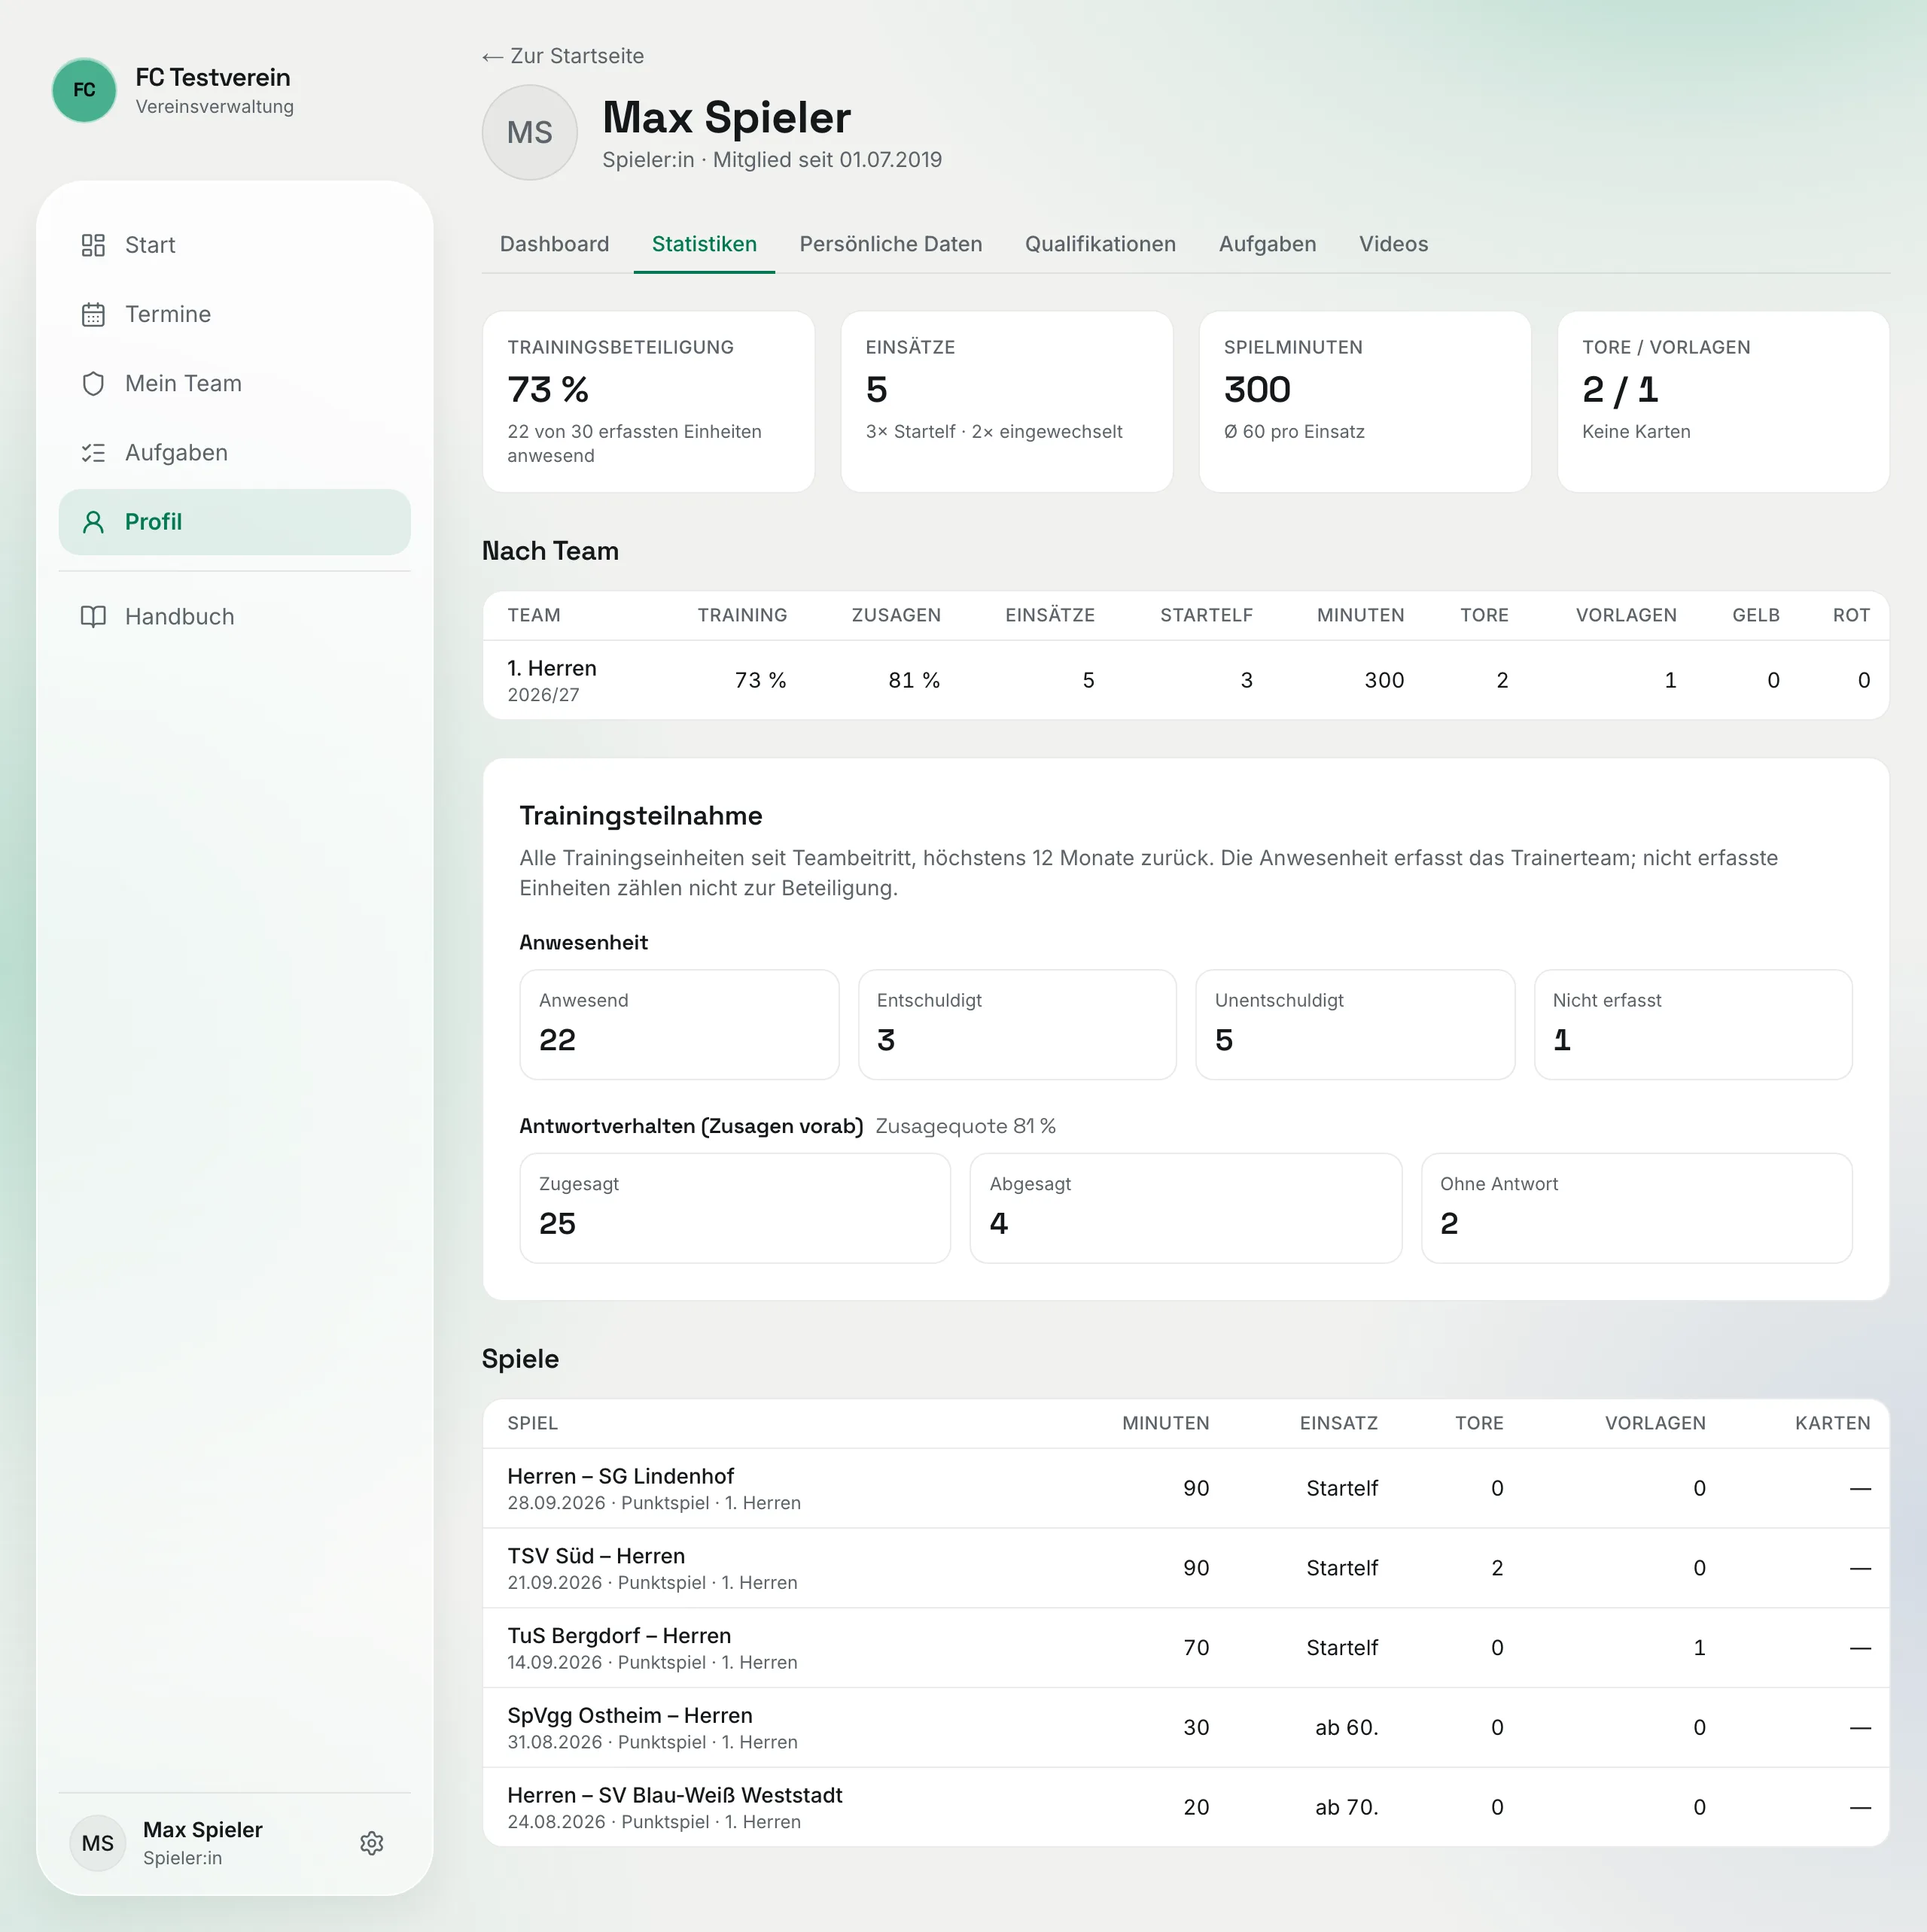Select the Statistiken tab
The width and height of the screenshot is (1927, 1932).
click(x=705, y=244)
